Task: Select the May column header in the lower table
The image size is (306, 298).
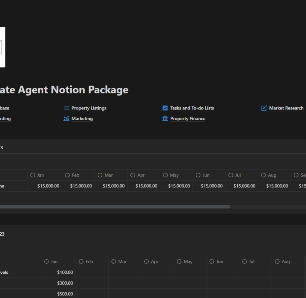Action: (190, 262)
